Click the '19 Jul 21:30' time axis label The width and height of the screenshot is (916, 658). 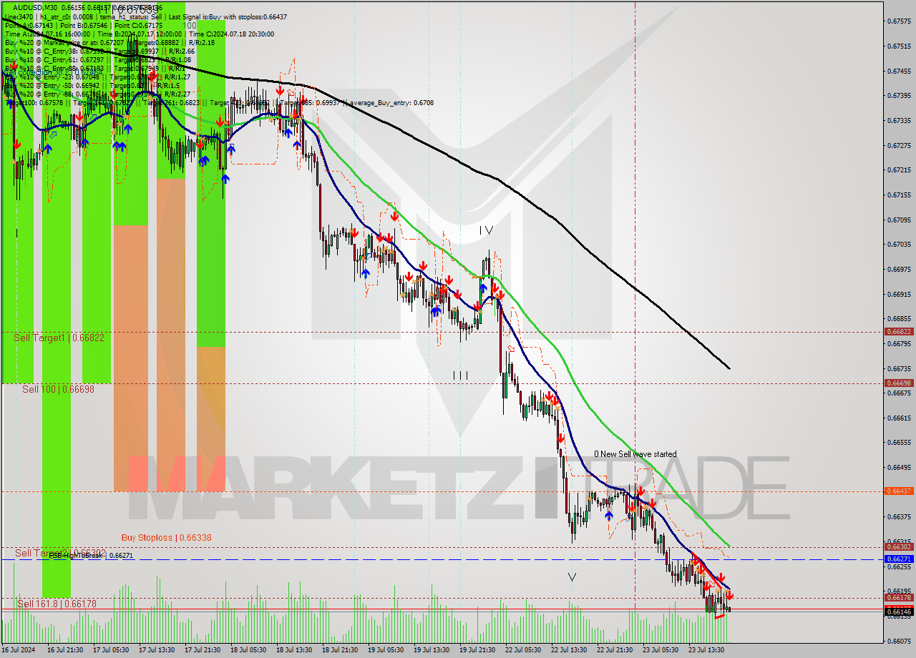coord(477,650)
